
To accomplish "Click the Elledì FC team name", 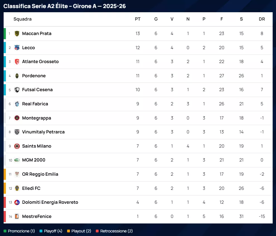I will pyautogui.click(x=31, y=188).
